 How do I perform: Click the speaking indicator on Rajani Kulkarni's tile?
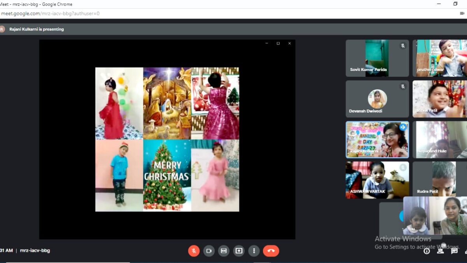coord(403,127)
